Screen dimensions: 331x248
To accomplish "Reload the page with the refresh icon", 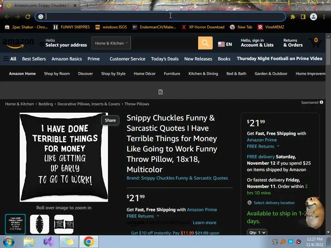I will pyautogui.click(x=28, y=17).
